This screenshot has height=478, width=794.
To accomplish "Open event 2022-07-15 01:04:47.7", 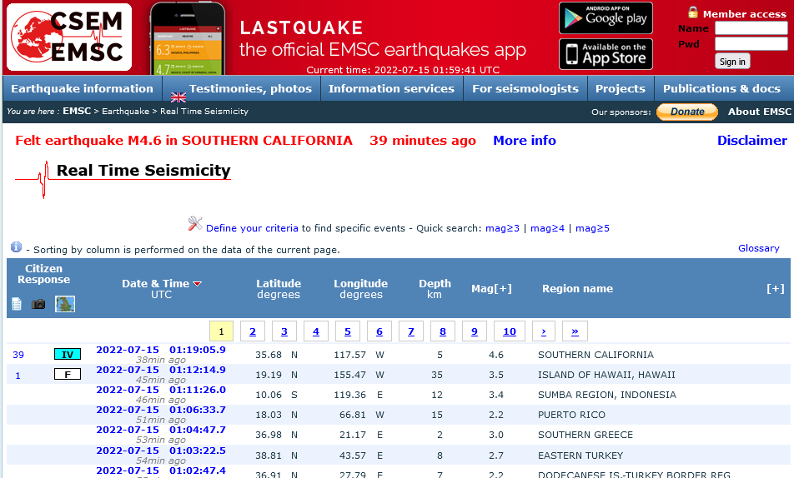I will pos(161,430).
